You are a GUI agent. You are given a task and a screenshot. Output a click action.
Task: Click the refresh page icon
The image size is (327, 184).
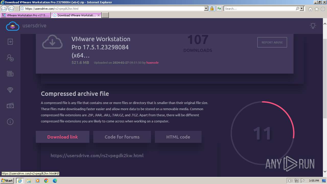click(219, 8)
